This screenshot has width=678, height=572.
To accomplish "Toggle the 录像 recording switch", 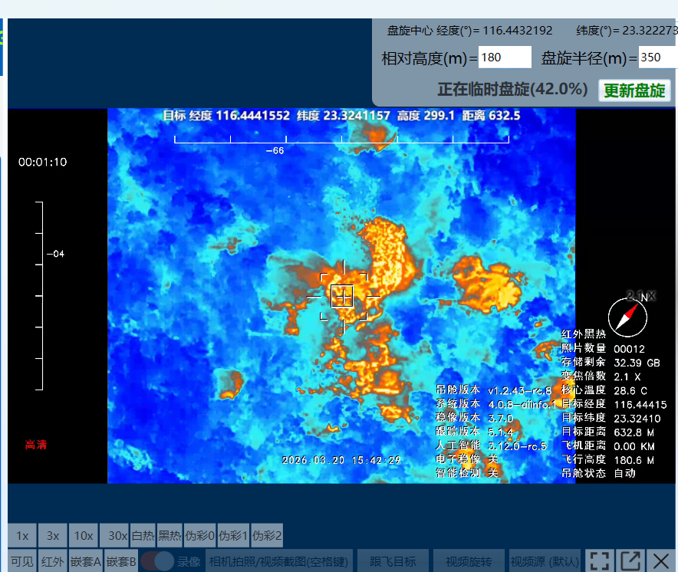I will (157, 561).
